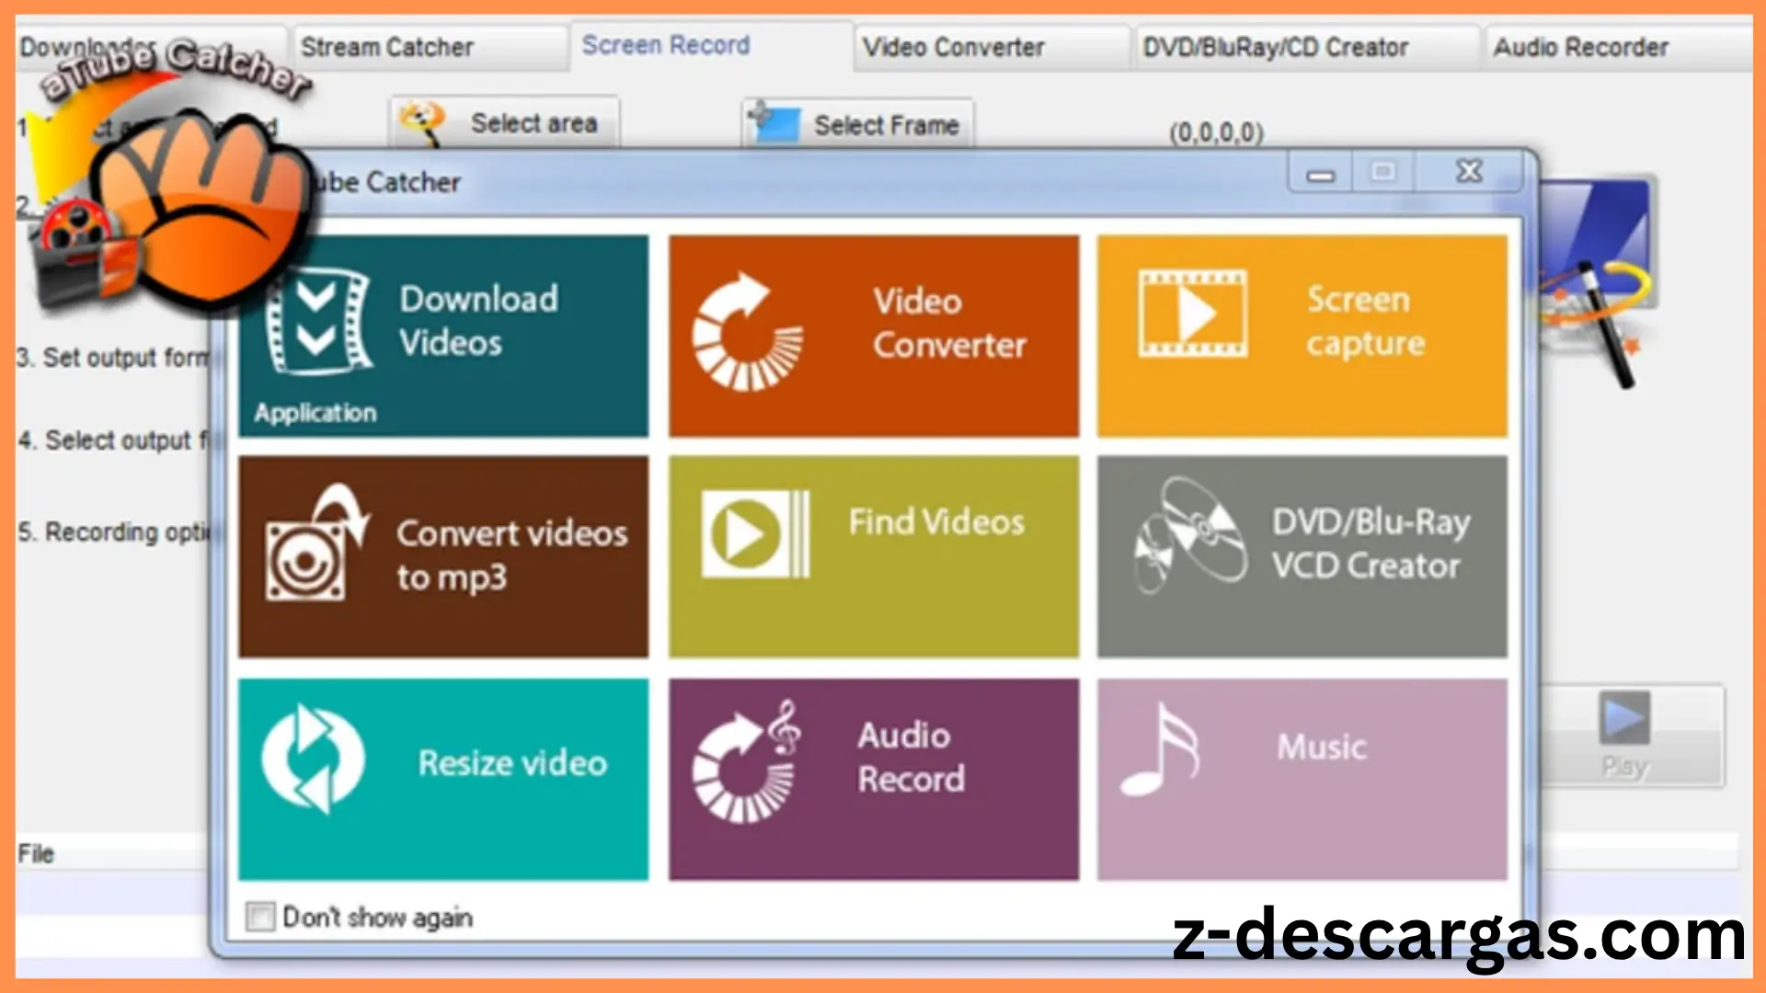Image resolution: width=1766 pixels, height=993 pixels.
Task: Click the Select Frame button
Action: coord(857,124)
